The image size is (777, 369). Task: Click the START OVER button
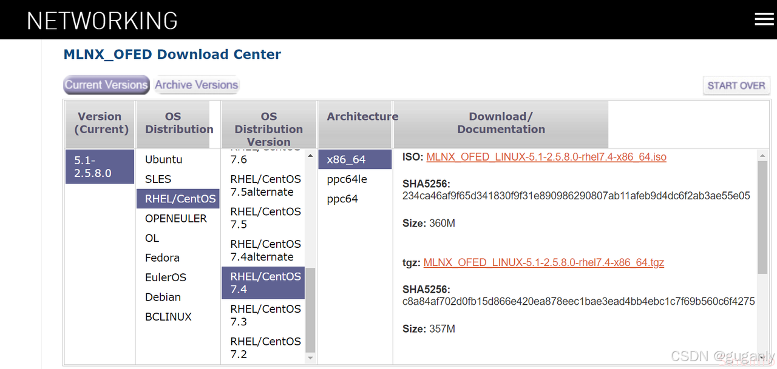pos(736,85)
